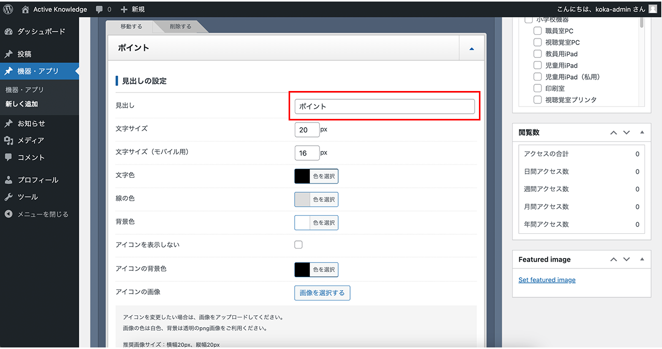Collapse the ポイント section arrow
This screenshot has height=349, width=662.
(x=472, y=49)
